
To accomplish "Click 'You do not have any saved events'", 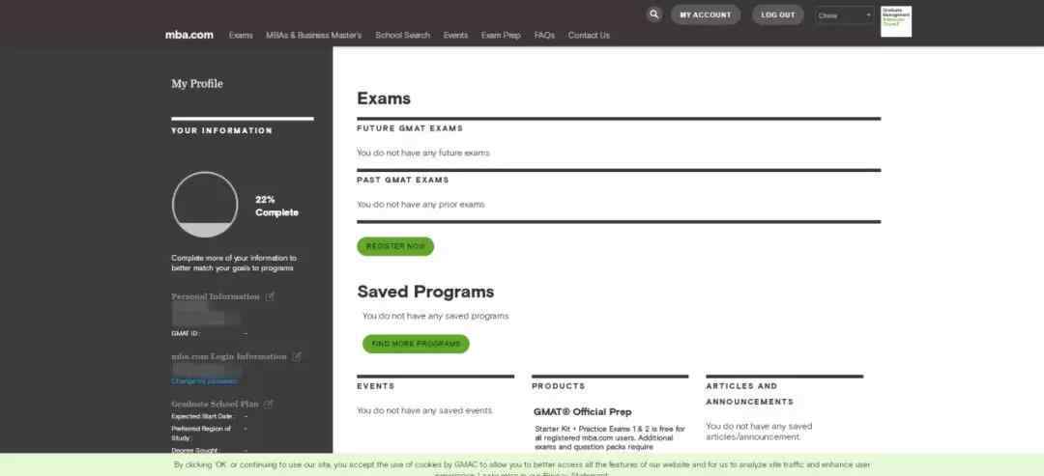I will click(424, 411).
